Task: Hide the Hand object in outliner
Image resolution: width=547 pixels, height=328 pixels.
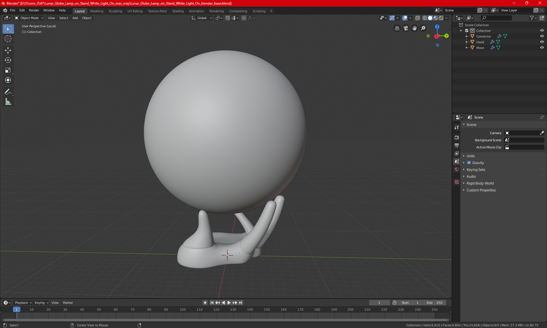Action: [542, 42]
